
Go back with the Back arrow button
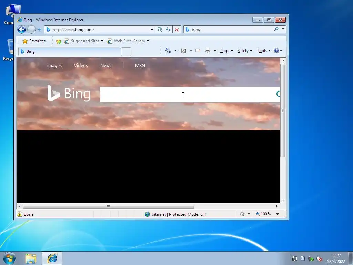21,30
